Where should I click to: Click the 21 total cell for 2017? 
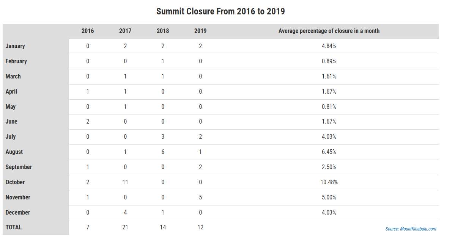125,227
